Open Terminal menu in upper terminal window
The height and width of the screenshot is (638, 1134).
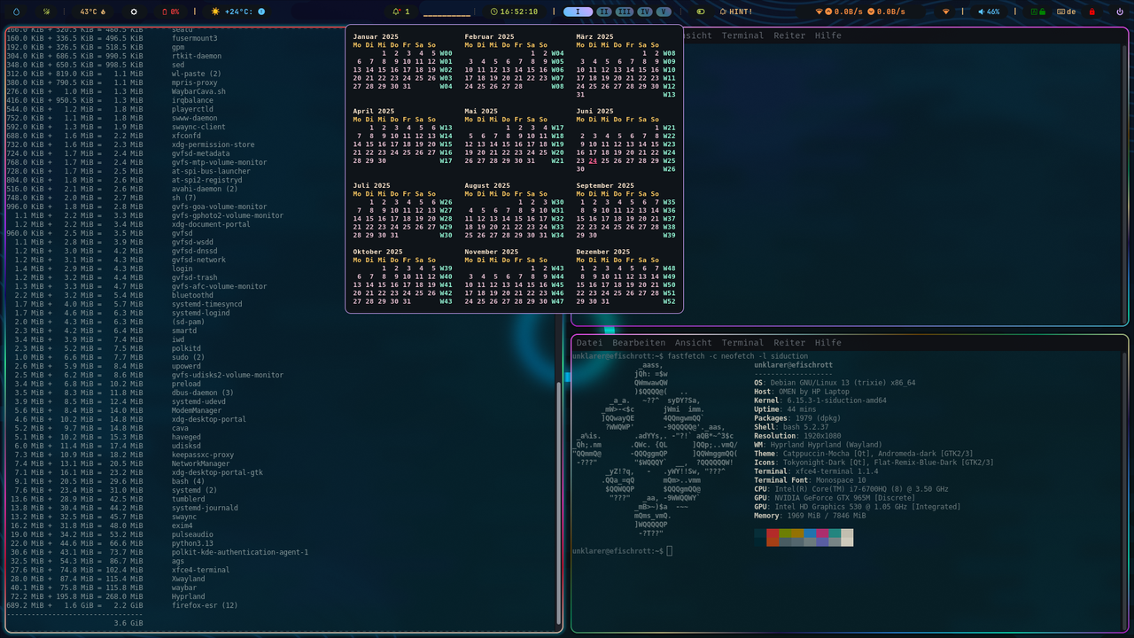coord(742,35)
